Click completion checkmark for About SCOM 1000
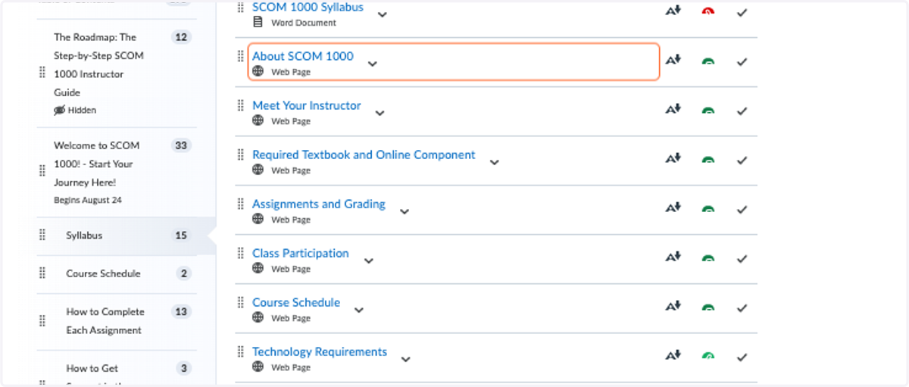Screen dimensions: 909x387 point(742,61)
